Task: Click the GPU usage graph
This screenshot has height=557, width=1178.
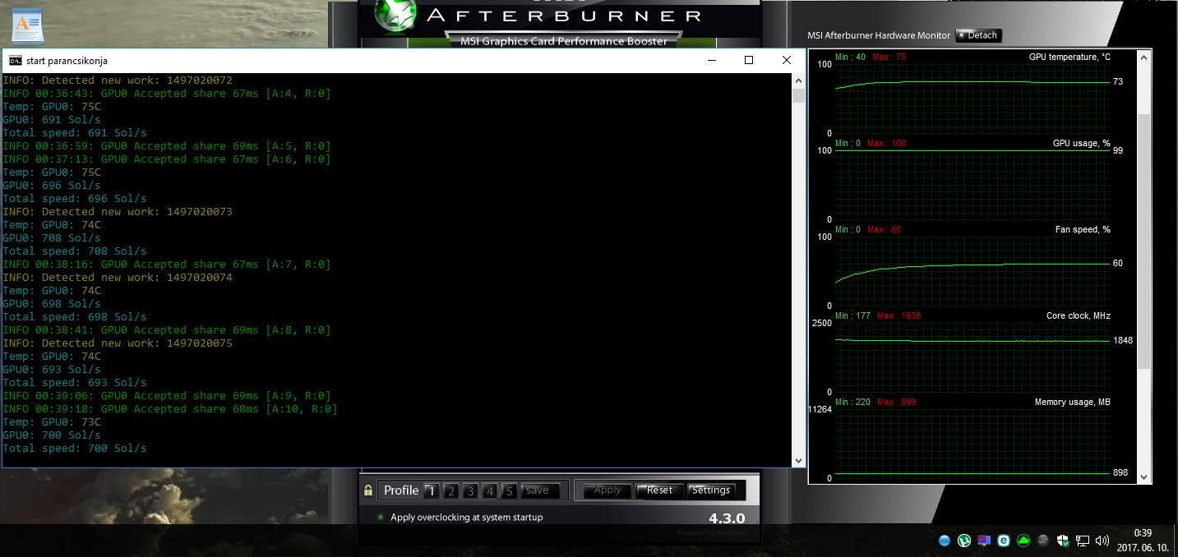Action: pyautogui.click(x=972, y=185)
